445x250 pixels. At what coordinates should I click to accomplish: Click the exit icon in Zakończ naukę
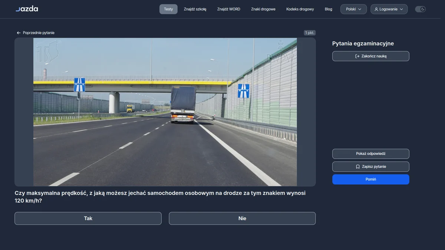[357, 56]
